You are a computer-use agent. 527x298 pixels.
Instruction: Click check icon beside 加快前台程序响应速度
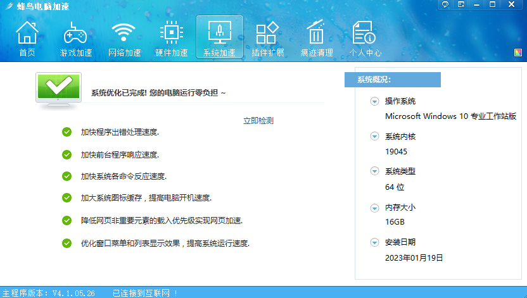[67, 155]
